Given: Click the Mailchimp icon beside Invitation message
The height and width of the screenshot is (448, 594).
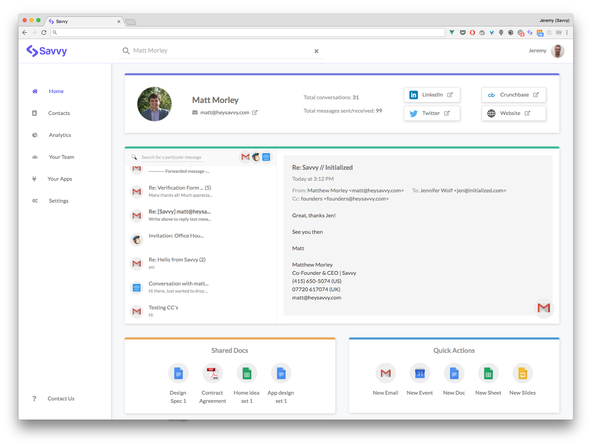Looking at the screenshot, I should [x=137, y=240].
